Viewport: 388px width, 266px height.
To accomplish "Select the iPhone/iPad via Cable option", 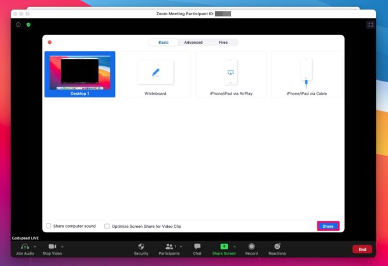I will click(307, 74).
